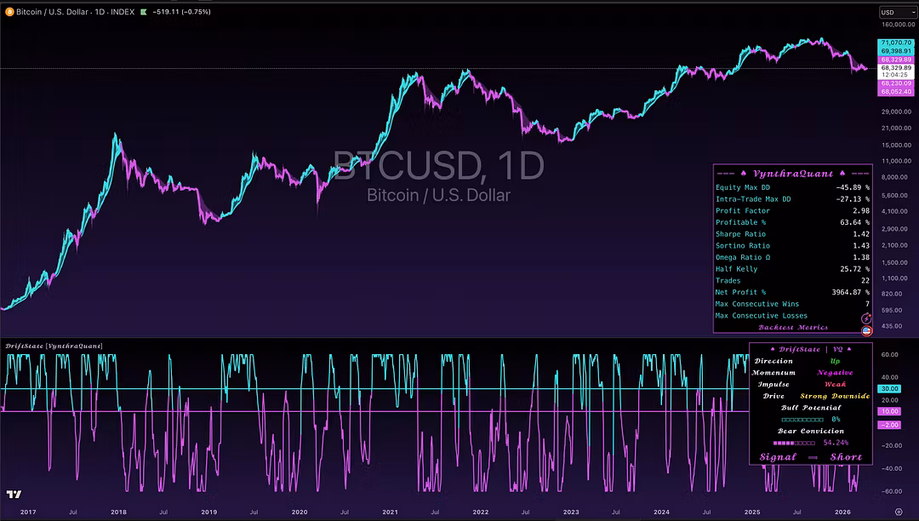This screenshot has width=919, height=521.
Task: Click the orange Bitcoin symbol logo
Action: (x=9, y=12)
